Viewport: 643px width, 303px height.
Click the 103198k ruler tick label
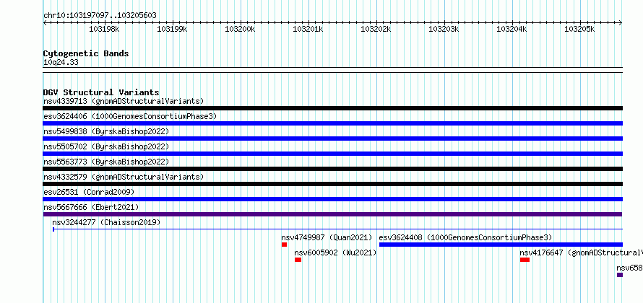[x=104, y=29]
